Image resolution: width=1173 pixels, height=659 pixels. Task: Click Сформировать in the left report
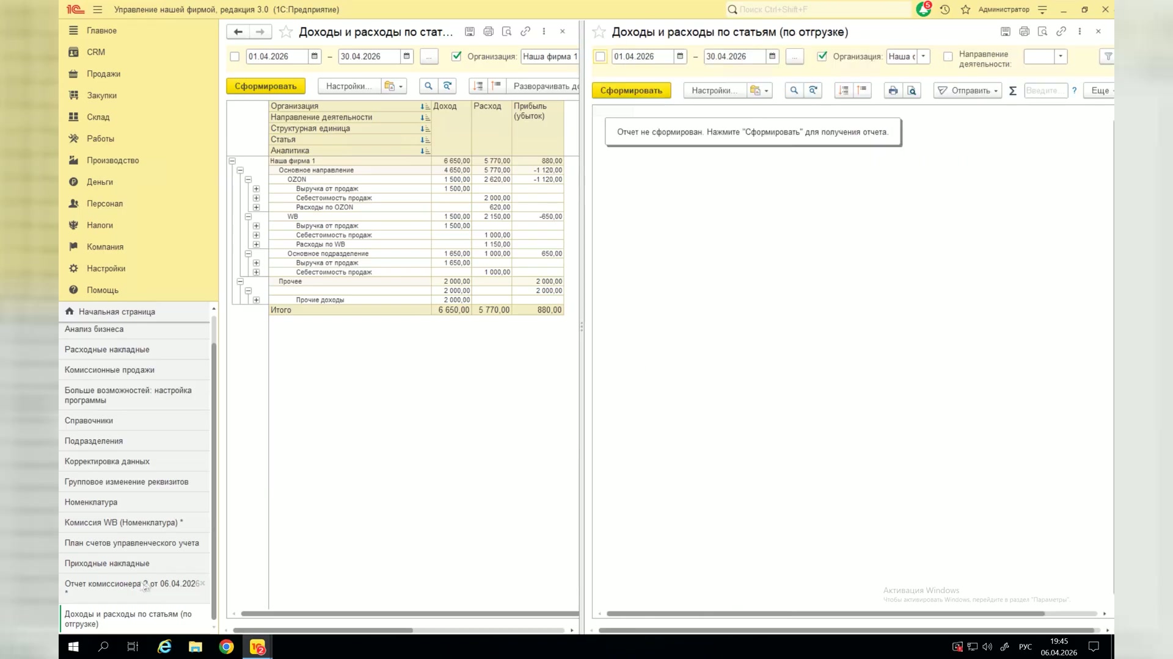tap(266, 86)
